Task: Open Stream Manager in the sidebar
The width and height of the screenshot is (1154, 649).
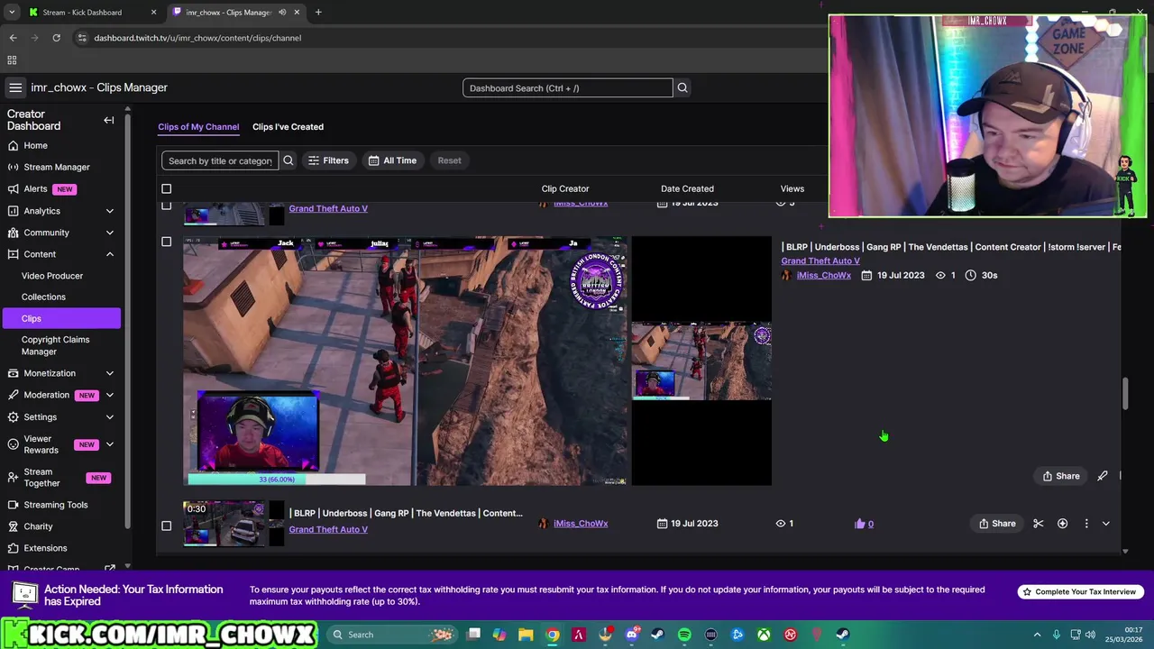Action: [57, 167]
